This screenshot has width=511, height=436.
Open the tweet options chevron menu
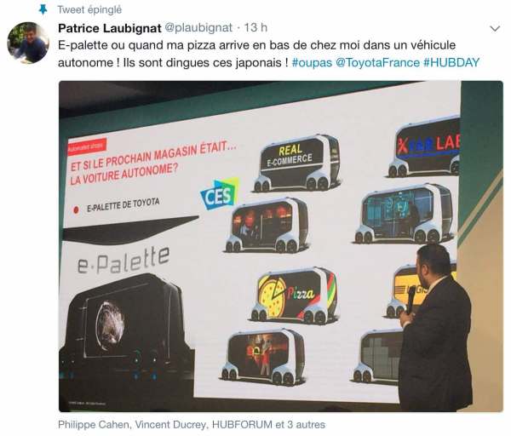495,28
